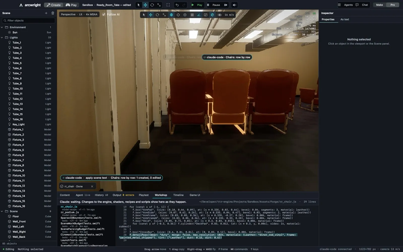This screenshot has width=403, height=252.
Task: Click the frame-selection brackets icon in the title bar
Action: pyautogui.click(x=168, y=5)
